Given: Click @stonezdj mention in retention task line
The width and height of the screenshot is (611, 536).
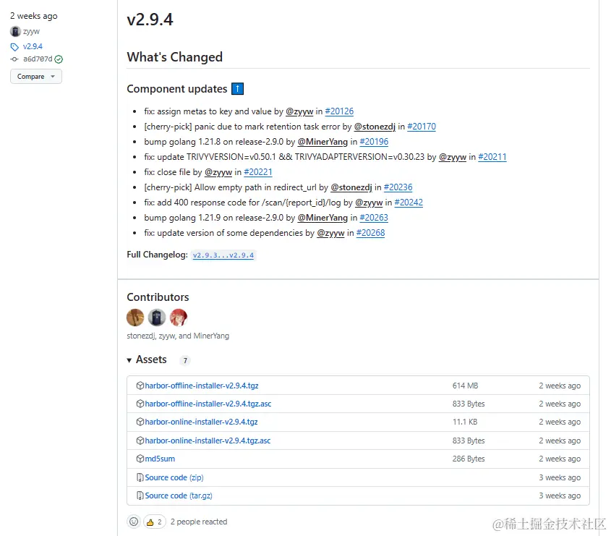Looking at the screenshot, I should [x=375, y=127].
